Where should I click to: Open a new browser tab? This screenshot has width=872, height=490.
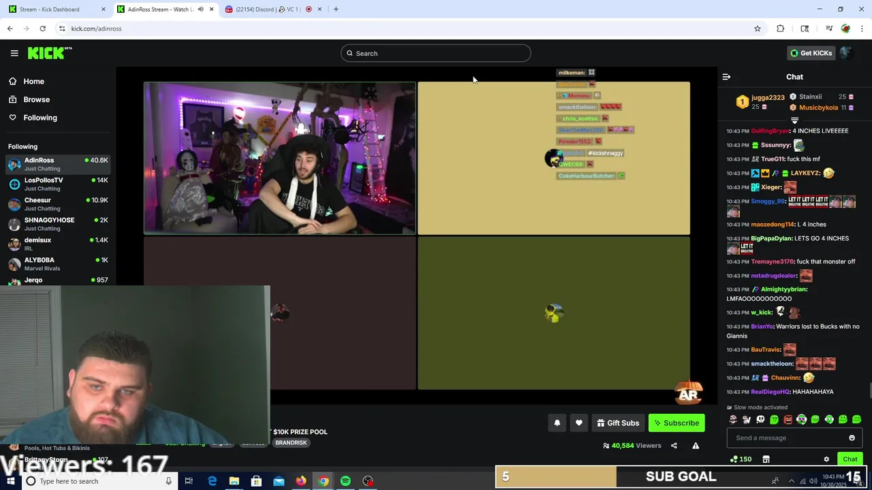[x=336, y=10]
